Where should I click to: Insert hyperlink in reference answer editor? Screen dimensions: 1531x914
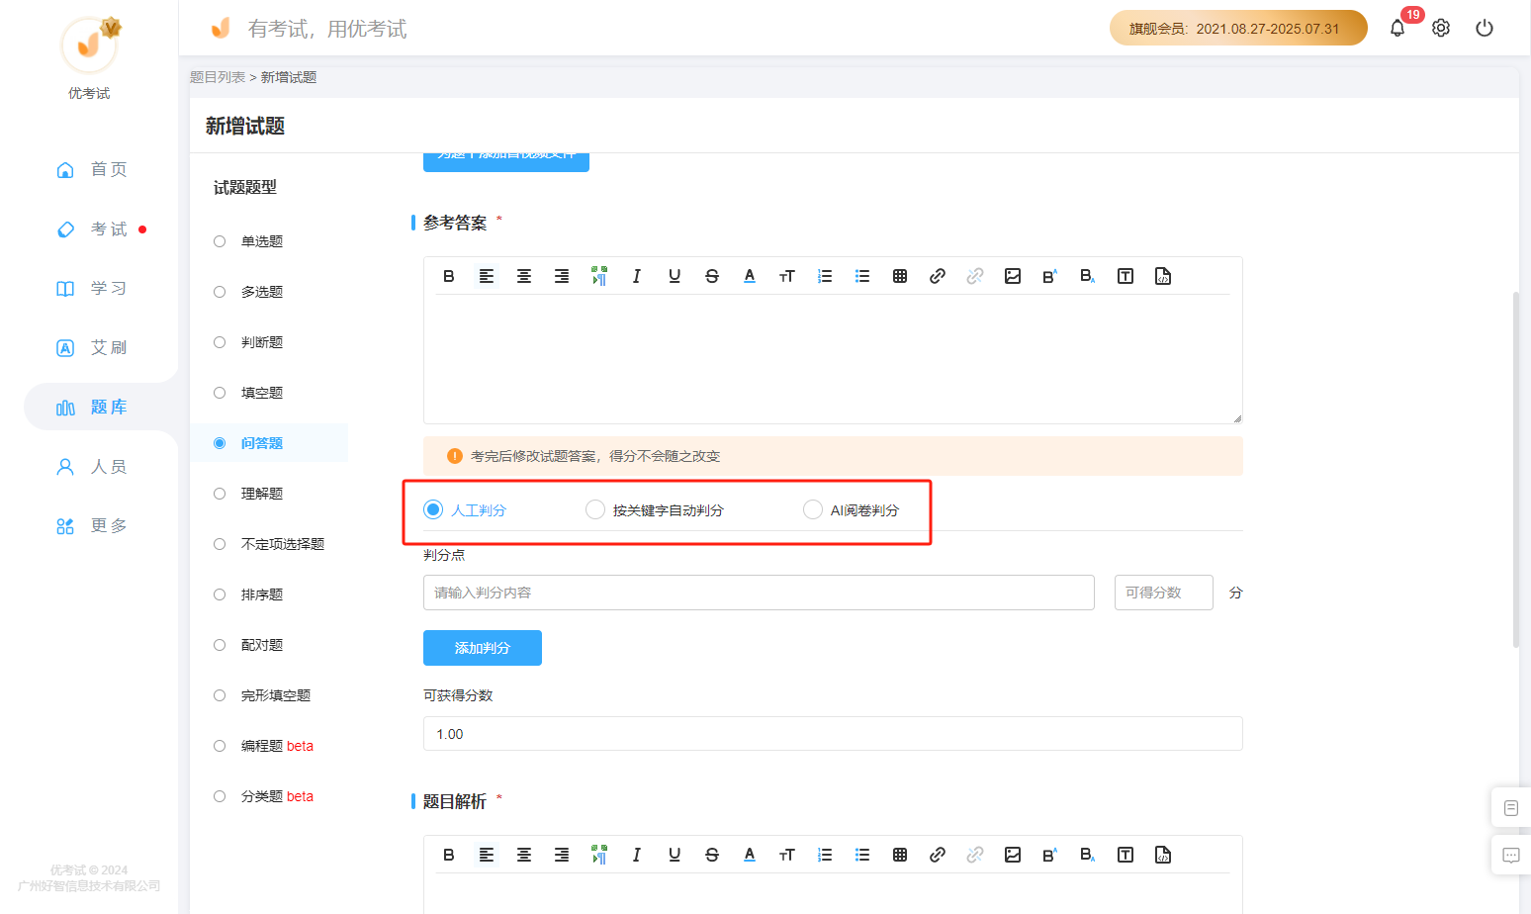[x=938, y=276]
